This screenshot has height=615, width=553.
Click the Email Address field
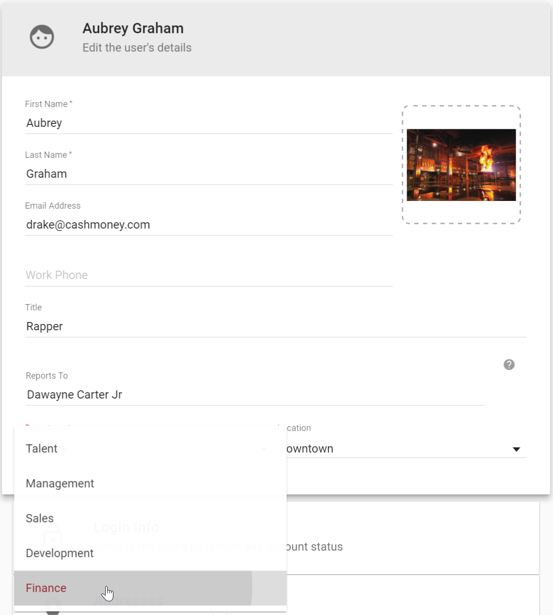tap(208, 225)
